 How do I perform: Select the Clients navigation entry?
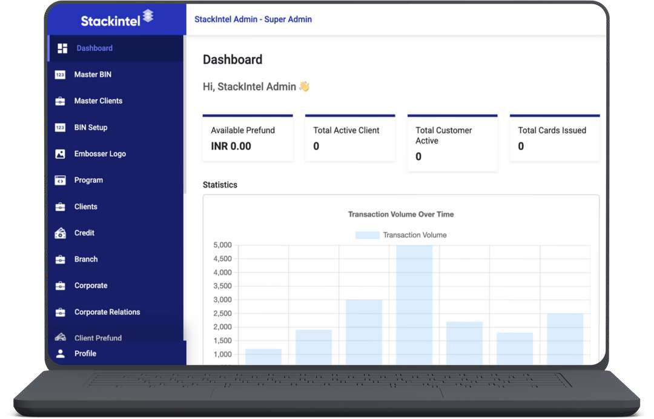pyautogui.click(x=85, y=206)
